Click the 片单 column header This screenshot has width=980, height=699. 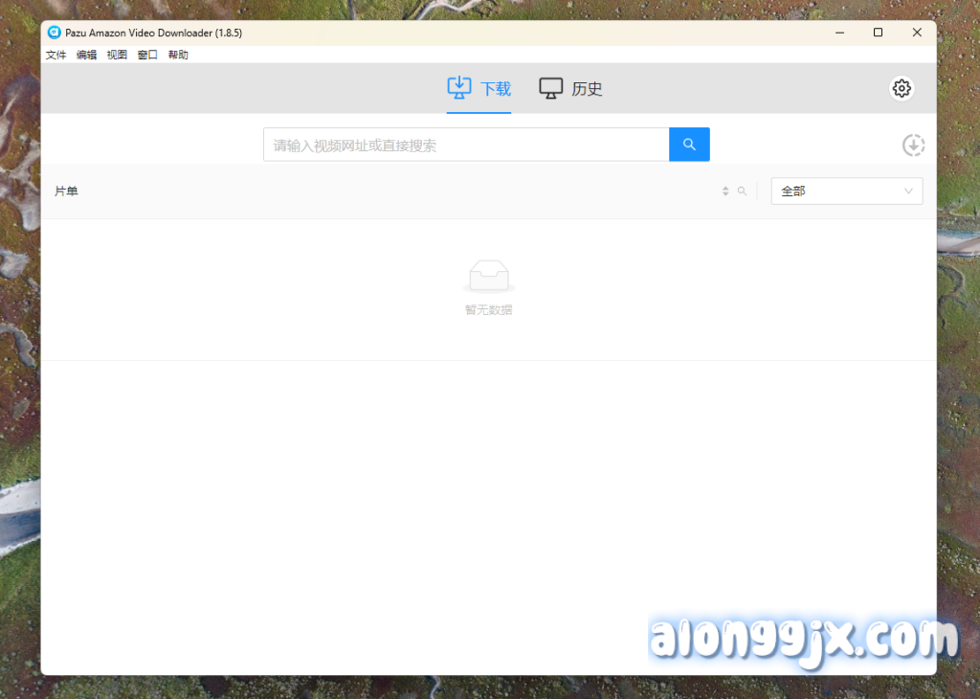coord(66,192)
